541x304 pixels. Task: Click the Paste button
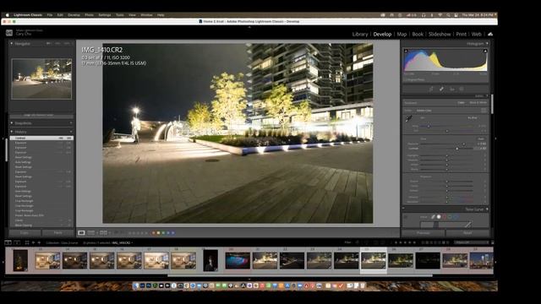point(58,233)
